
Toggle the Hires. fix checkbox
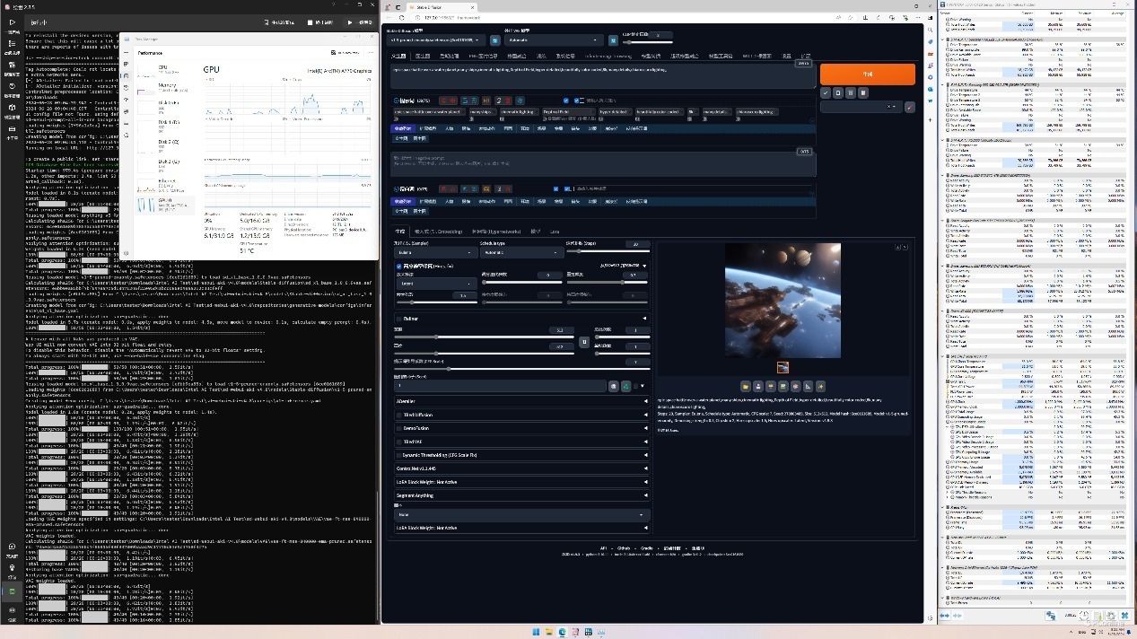(x=400, y=267)
